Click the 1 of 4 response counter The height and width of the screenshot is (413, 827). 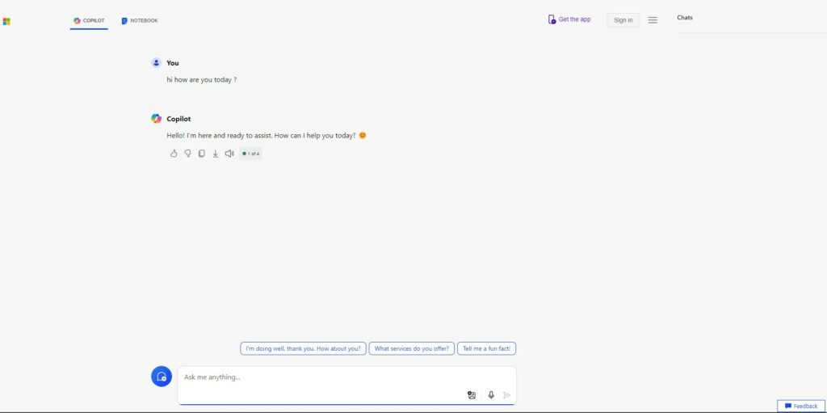click(250, 154)
